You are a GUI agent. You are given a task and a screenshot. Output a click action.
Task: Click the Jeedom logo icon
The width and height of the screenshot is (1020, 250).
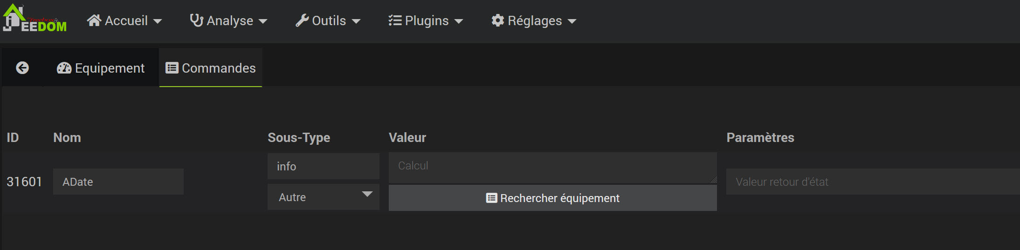(x=34, y=20)
